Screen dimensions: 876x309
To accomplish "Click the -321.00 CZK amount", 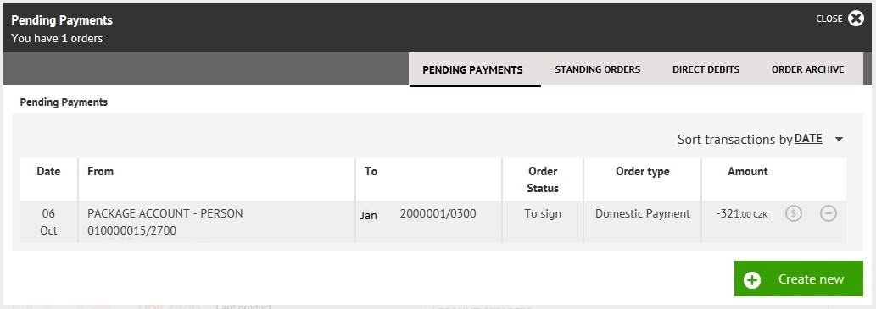I will [741, 213].
